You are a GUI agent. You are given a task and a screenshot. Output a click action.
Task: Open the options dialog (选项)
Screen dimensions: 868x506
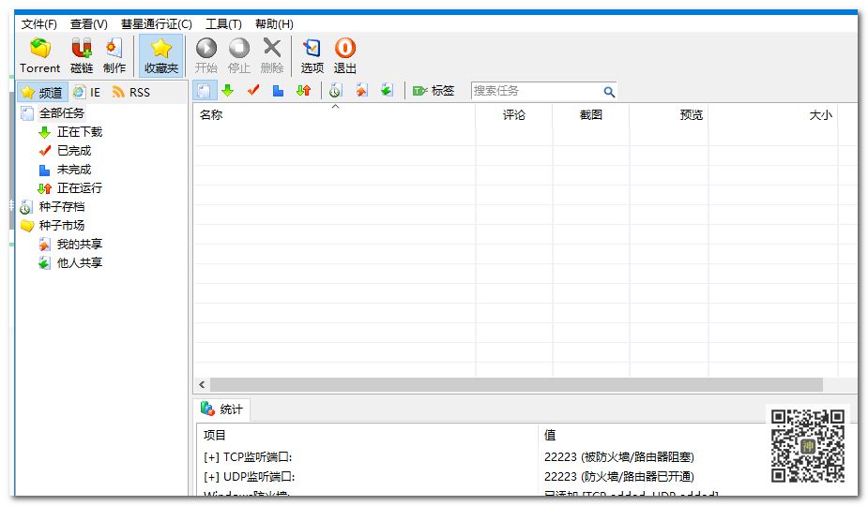tap(312, 55)
